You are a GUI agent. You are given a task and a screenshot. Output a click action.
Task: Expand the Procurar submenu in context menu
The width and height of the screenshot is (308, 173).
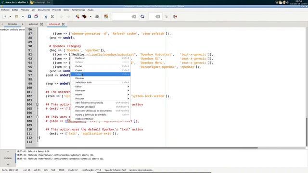(x=101, y=99)
